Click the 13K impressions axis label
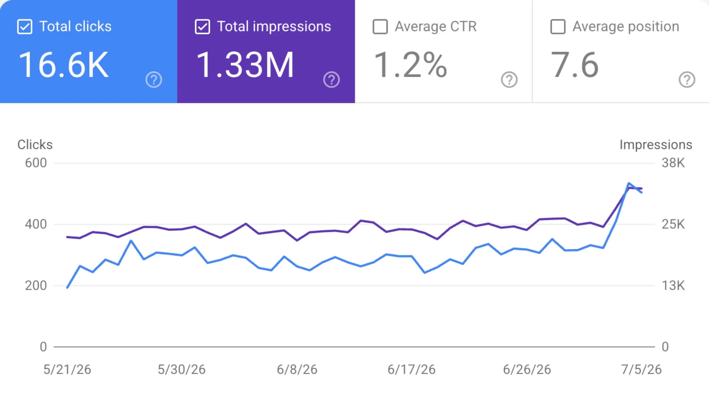The height and width of the screenshot is (398, 709). [673, 286]
